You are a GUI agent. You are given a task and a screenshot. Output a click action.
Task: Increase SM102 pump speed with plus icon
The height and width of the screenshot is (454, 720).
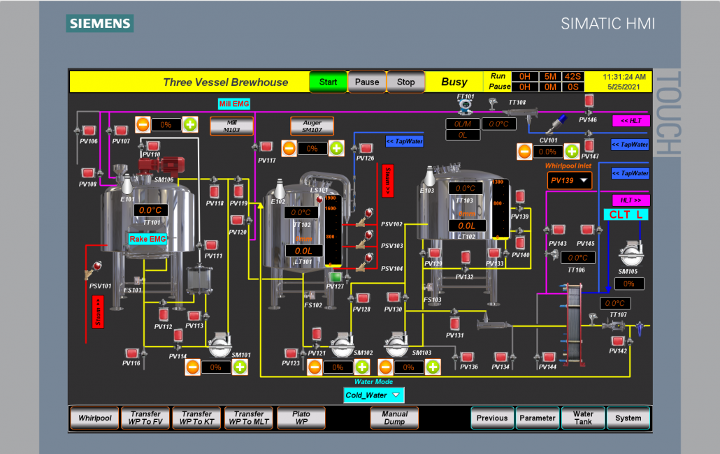point(362,367)
